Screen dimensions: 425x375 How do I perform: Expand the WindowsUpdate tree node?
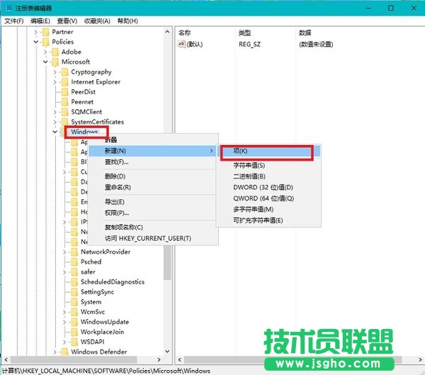point(64,322)
